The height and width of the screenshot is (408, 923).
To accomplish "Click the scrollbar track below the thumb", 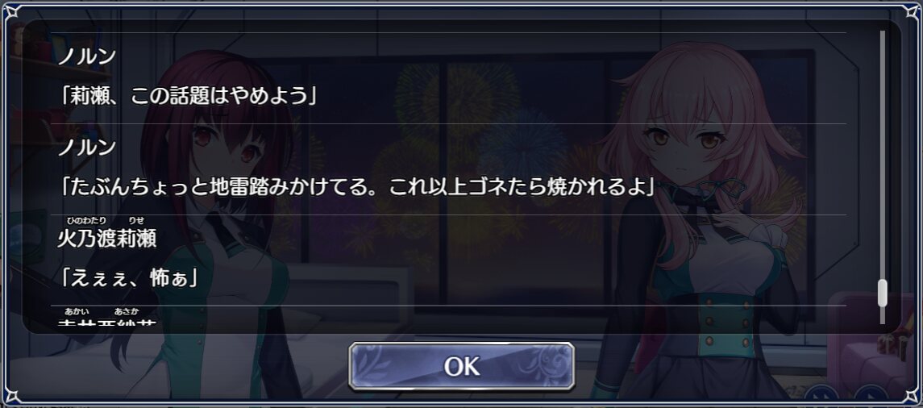I will click(x=882, y=315).
